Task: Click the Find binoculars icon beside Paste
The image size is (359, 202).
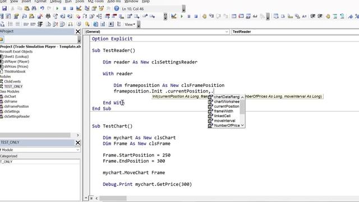Action: (34, 9)
